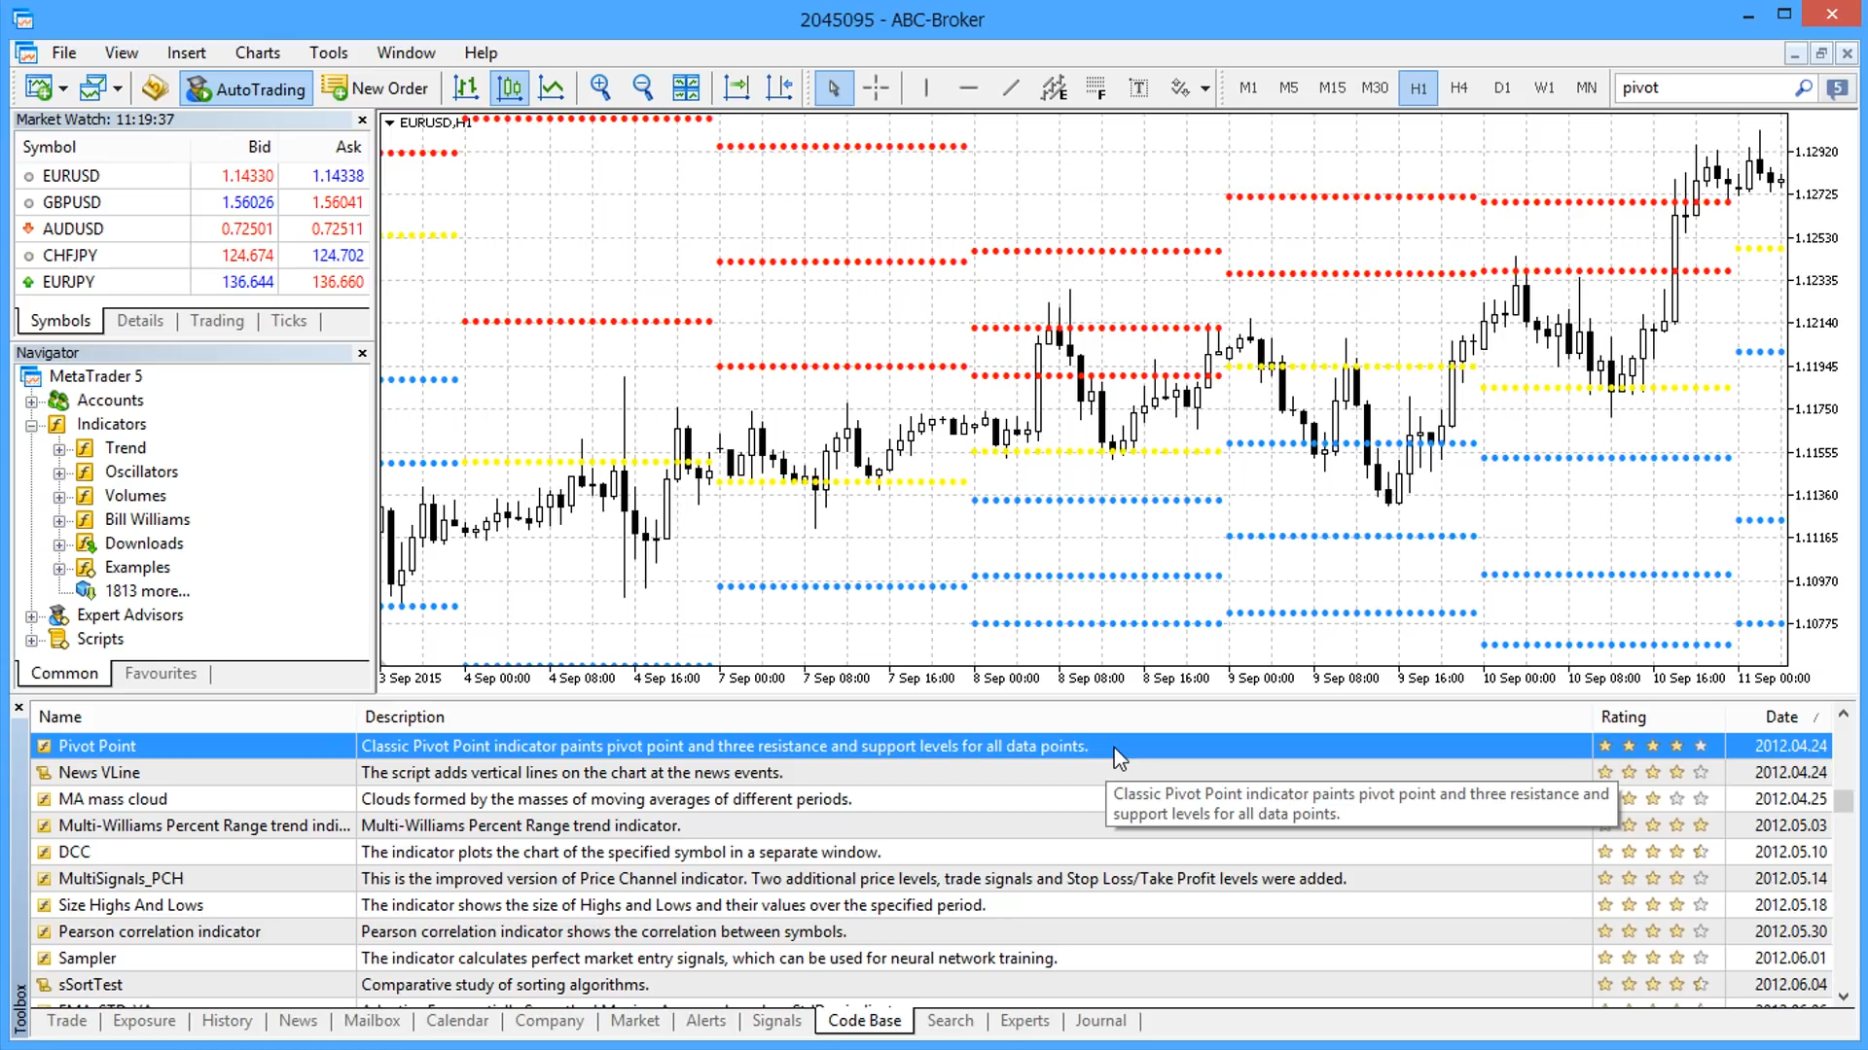
Task: Open the Insert menu
Action: click(186, 52)
